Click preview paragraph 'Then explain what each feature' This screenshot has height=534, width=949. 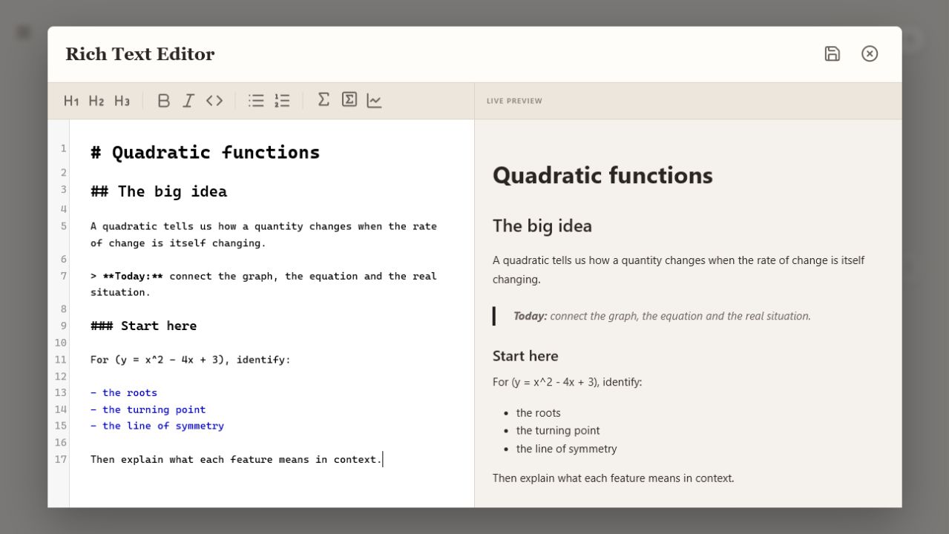614,478
